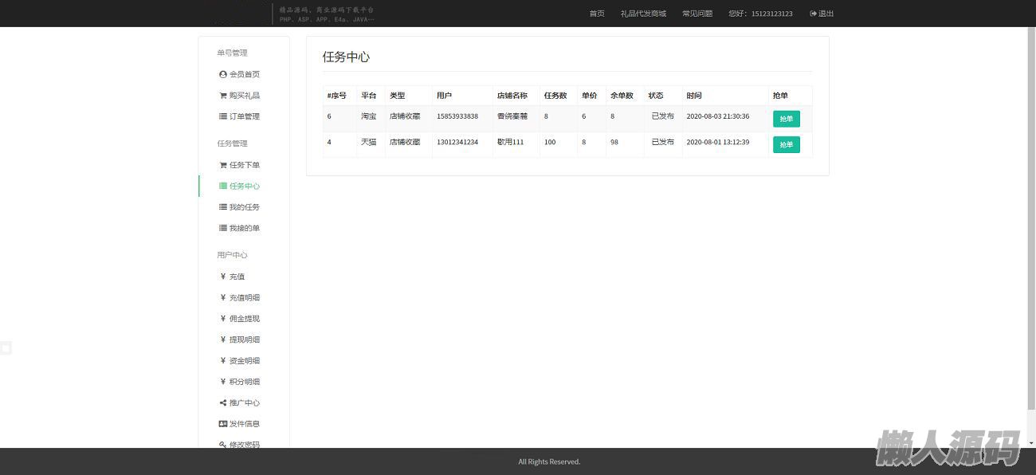Click the ID card icon beside 发件信息
1036x475 pixels.
click(223, 424)
